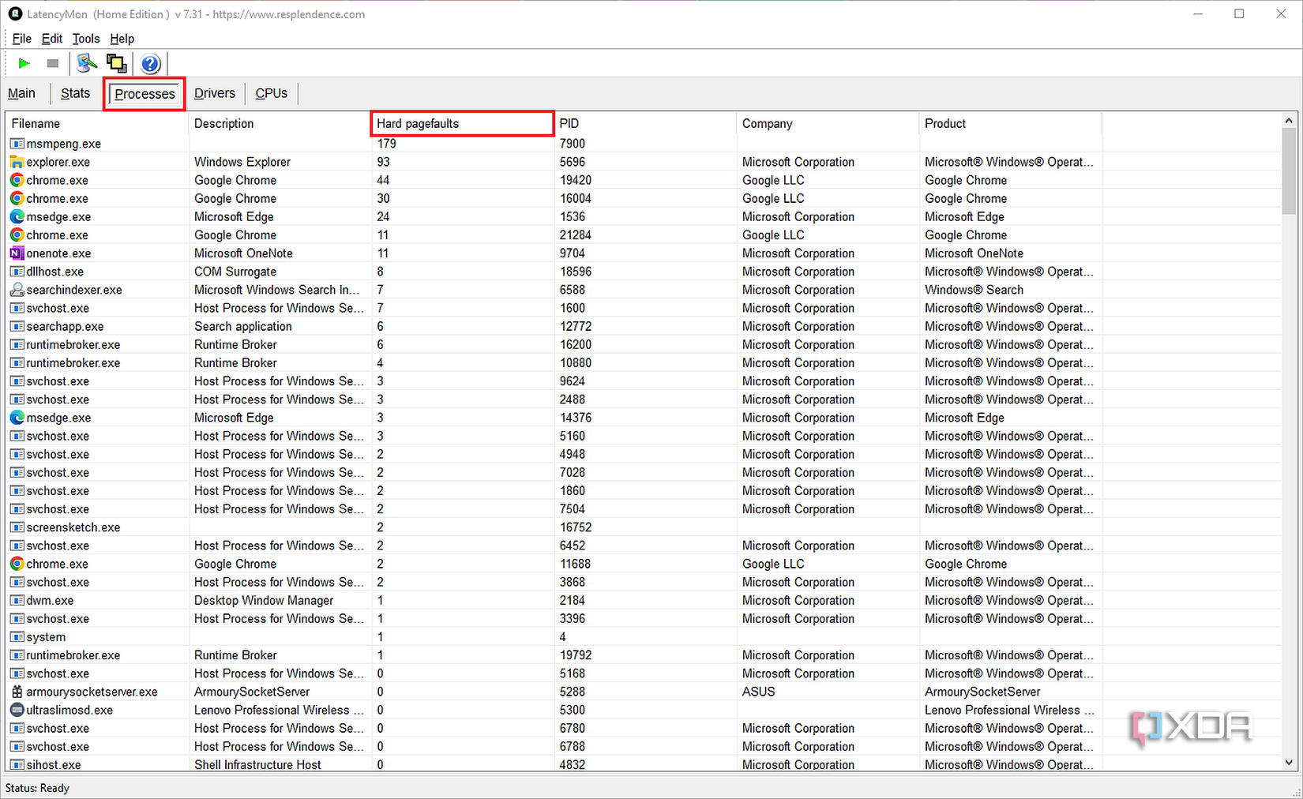1303x799 pixels.
Task: Switch to the Stats tab
Action: (76, 93)
